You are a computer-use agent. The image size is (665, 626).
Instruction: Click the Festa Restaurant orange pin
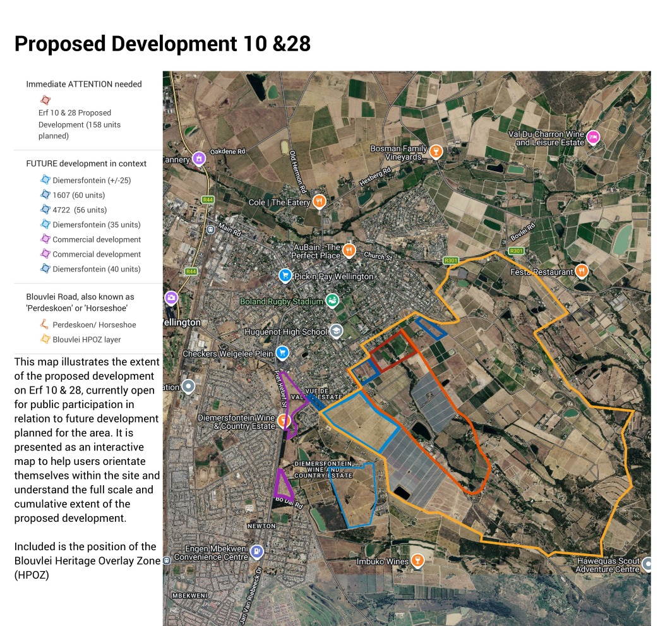pos(582,270)
